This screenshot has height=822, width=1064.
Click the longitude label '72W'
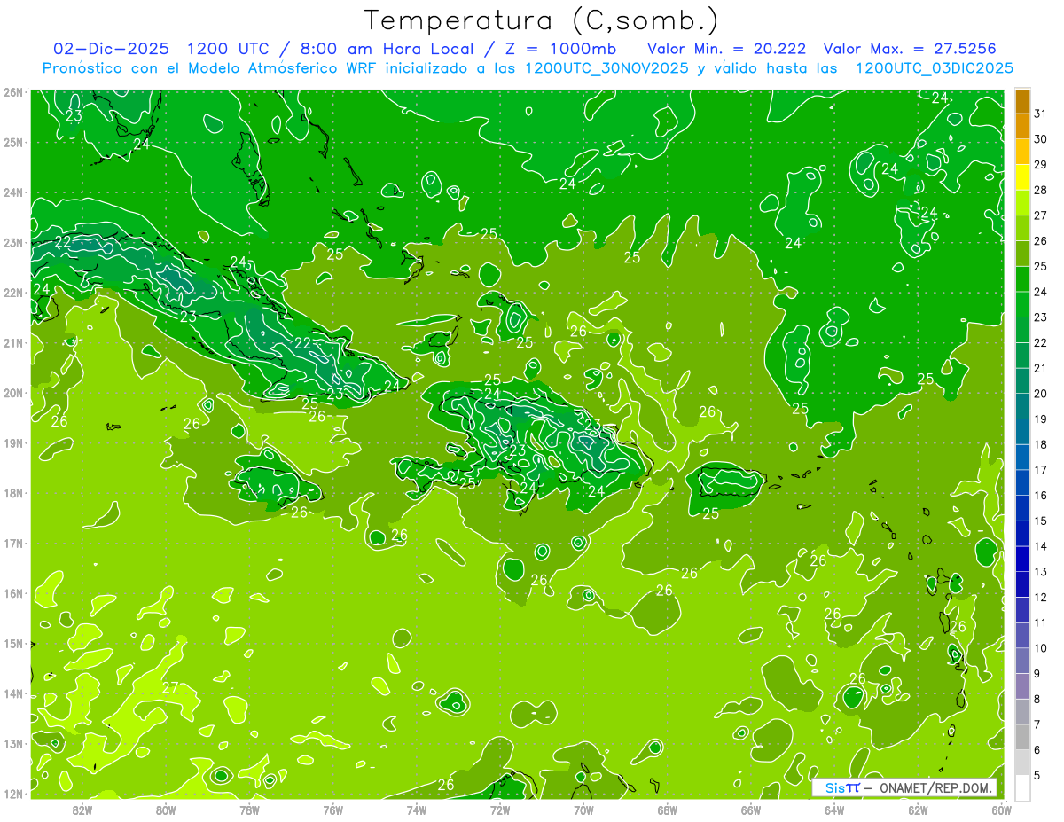pyautogui.click(x=500, y=809)
